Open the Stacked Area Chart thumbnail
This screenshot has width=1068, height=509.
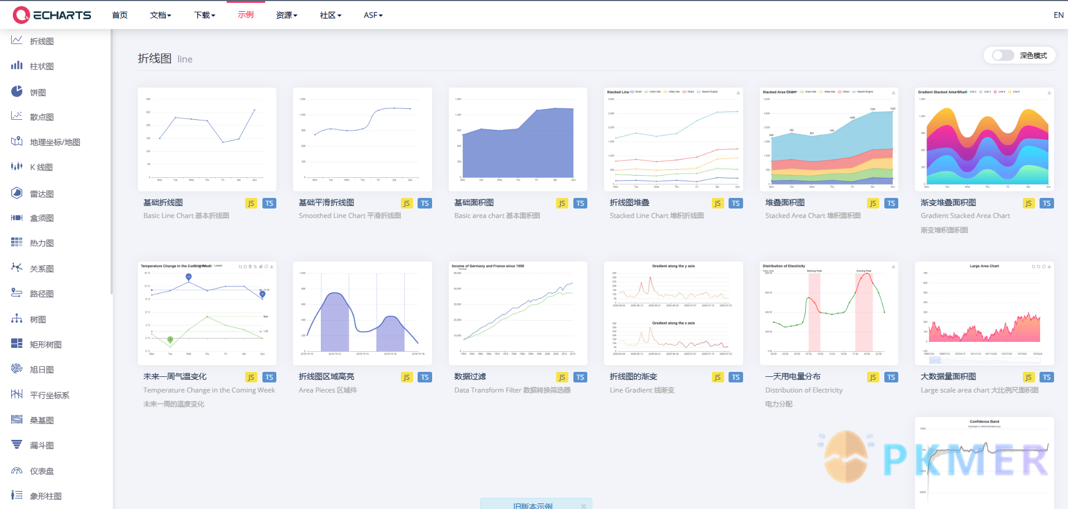829,139
